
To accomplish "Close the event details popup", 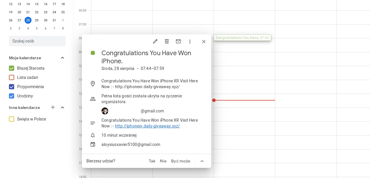I will 204,42.
